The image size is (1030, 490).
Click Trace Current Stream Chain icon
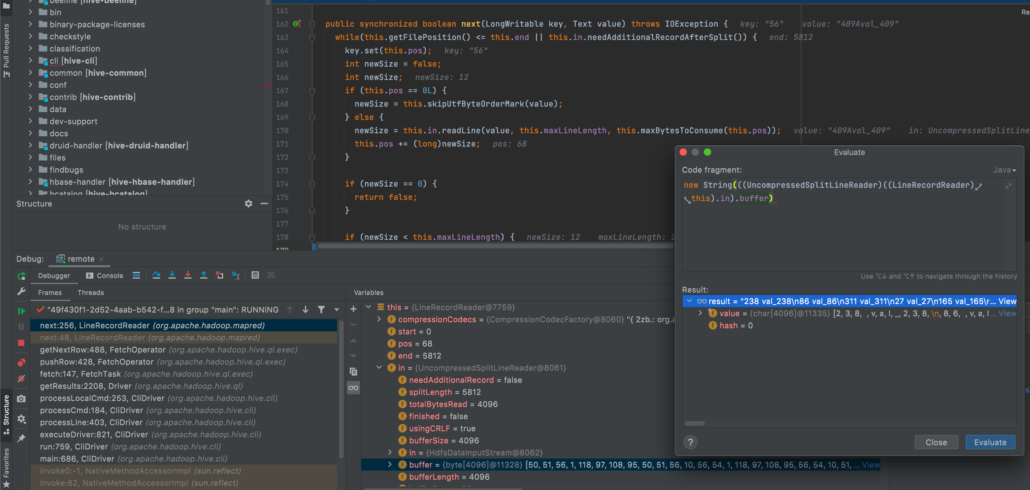(x=271, y=275)
